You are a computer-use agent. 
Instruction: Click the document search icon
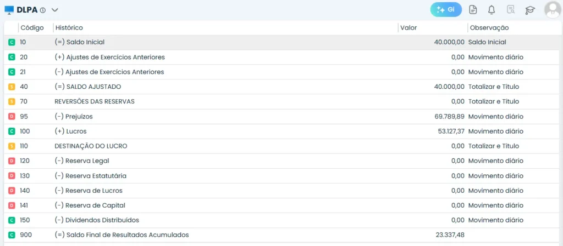[x=511, y=10]
